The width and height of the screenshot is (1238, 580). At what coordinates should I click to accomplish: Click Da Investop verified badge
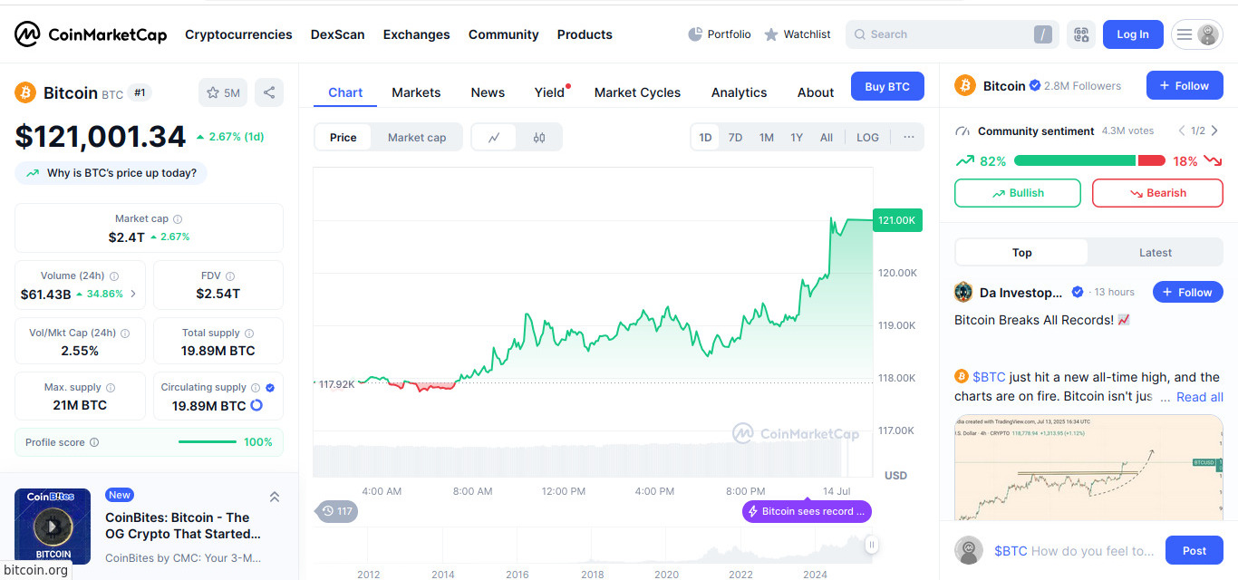click(1078, 292)
